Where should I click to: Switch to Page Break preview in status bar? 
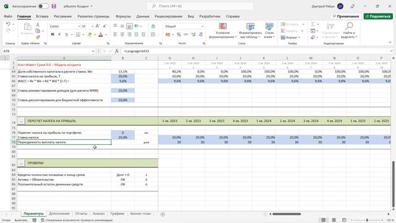coord(344,220)
